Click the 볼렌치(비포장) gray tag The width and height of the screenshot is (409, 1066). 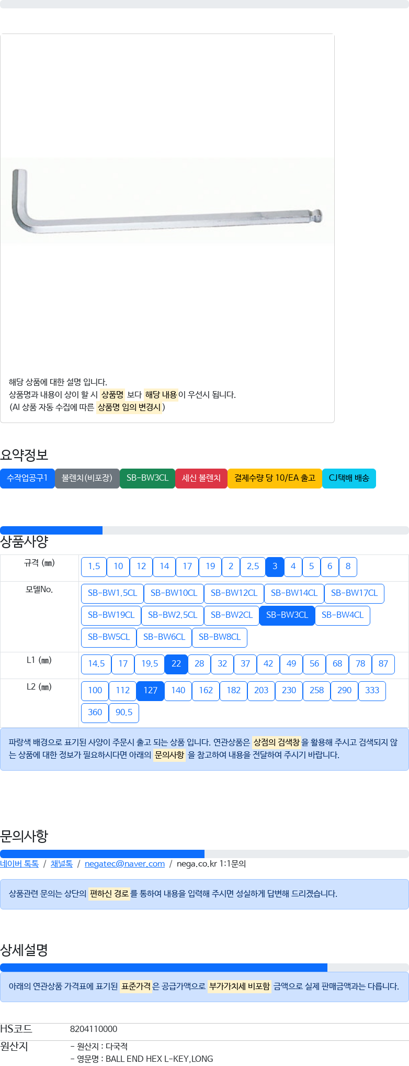pyautogui.click(x=87, y=478)
